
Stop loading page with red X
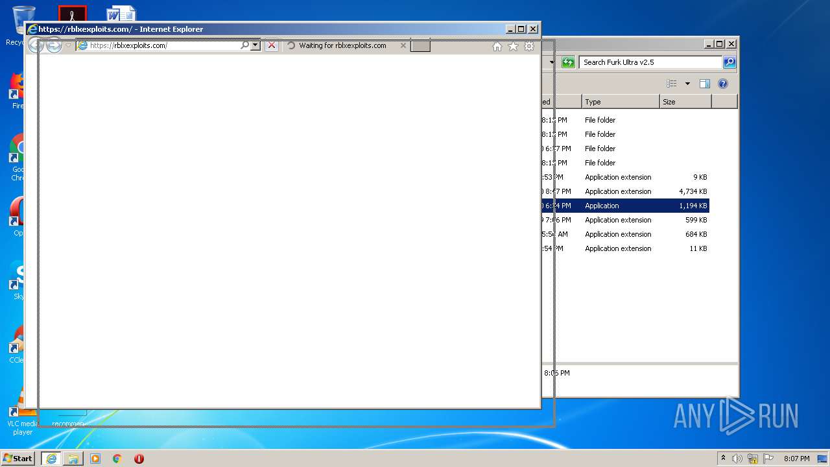coord(272,45)
